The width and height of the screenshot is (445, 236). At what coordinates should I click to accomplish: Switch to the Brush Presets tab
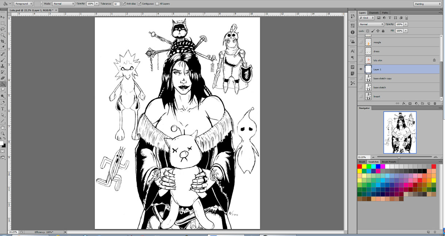[x=389, y=162]
